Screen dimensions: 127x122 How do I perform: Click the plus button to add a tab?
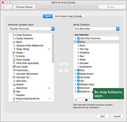(x=76, y=100)
